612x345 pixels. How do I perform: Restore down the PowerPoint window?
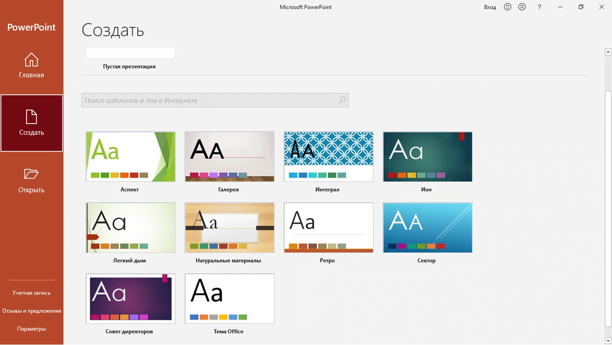tap(581, 7)
